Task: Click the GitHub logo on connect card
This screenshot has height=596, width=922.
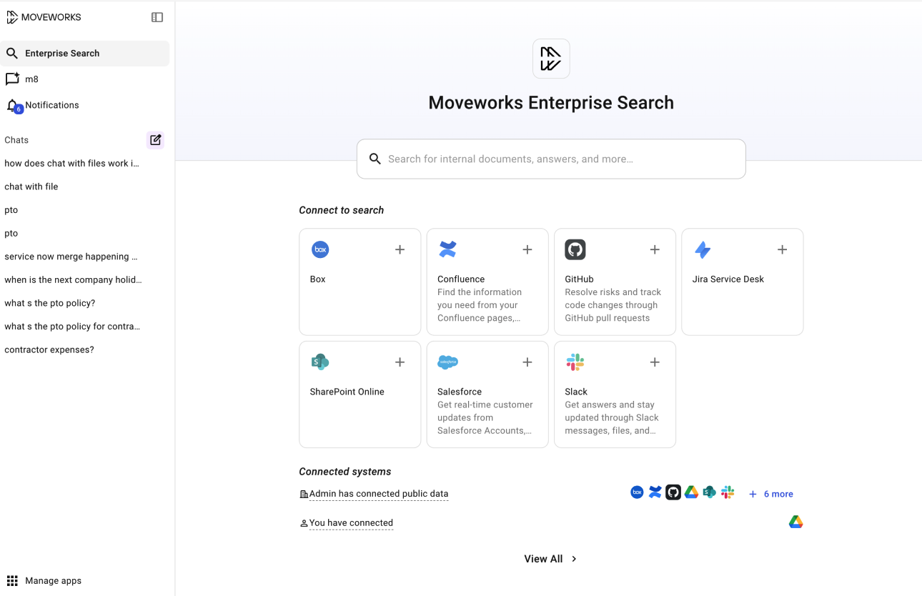Action: click(x=575, y=249)
